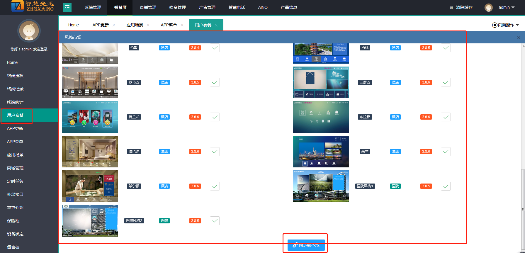Switch to the APP菜单 tab
The image size is (525, 253).
pos(169,25)
